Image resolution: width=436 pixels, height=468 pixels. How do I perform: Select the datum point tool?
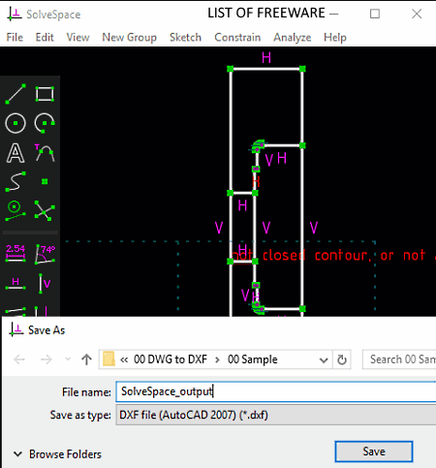point(45,181)
